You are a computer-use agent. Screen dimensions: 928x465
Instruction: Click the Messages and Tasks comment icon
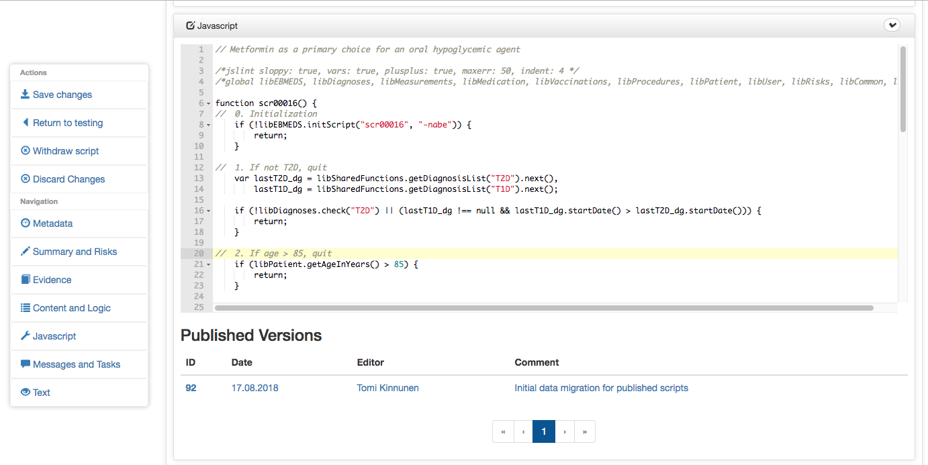coord(26,364)
